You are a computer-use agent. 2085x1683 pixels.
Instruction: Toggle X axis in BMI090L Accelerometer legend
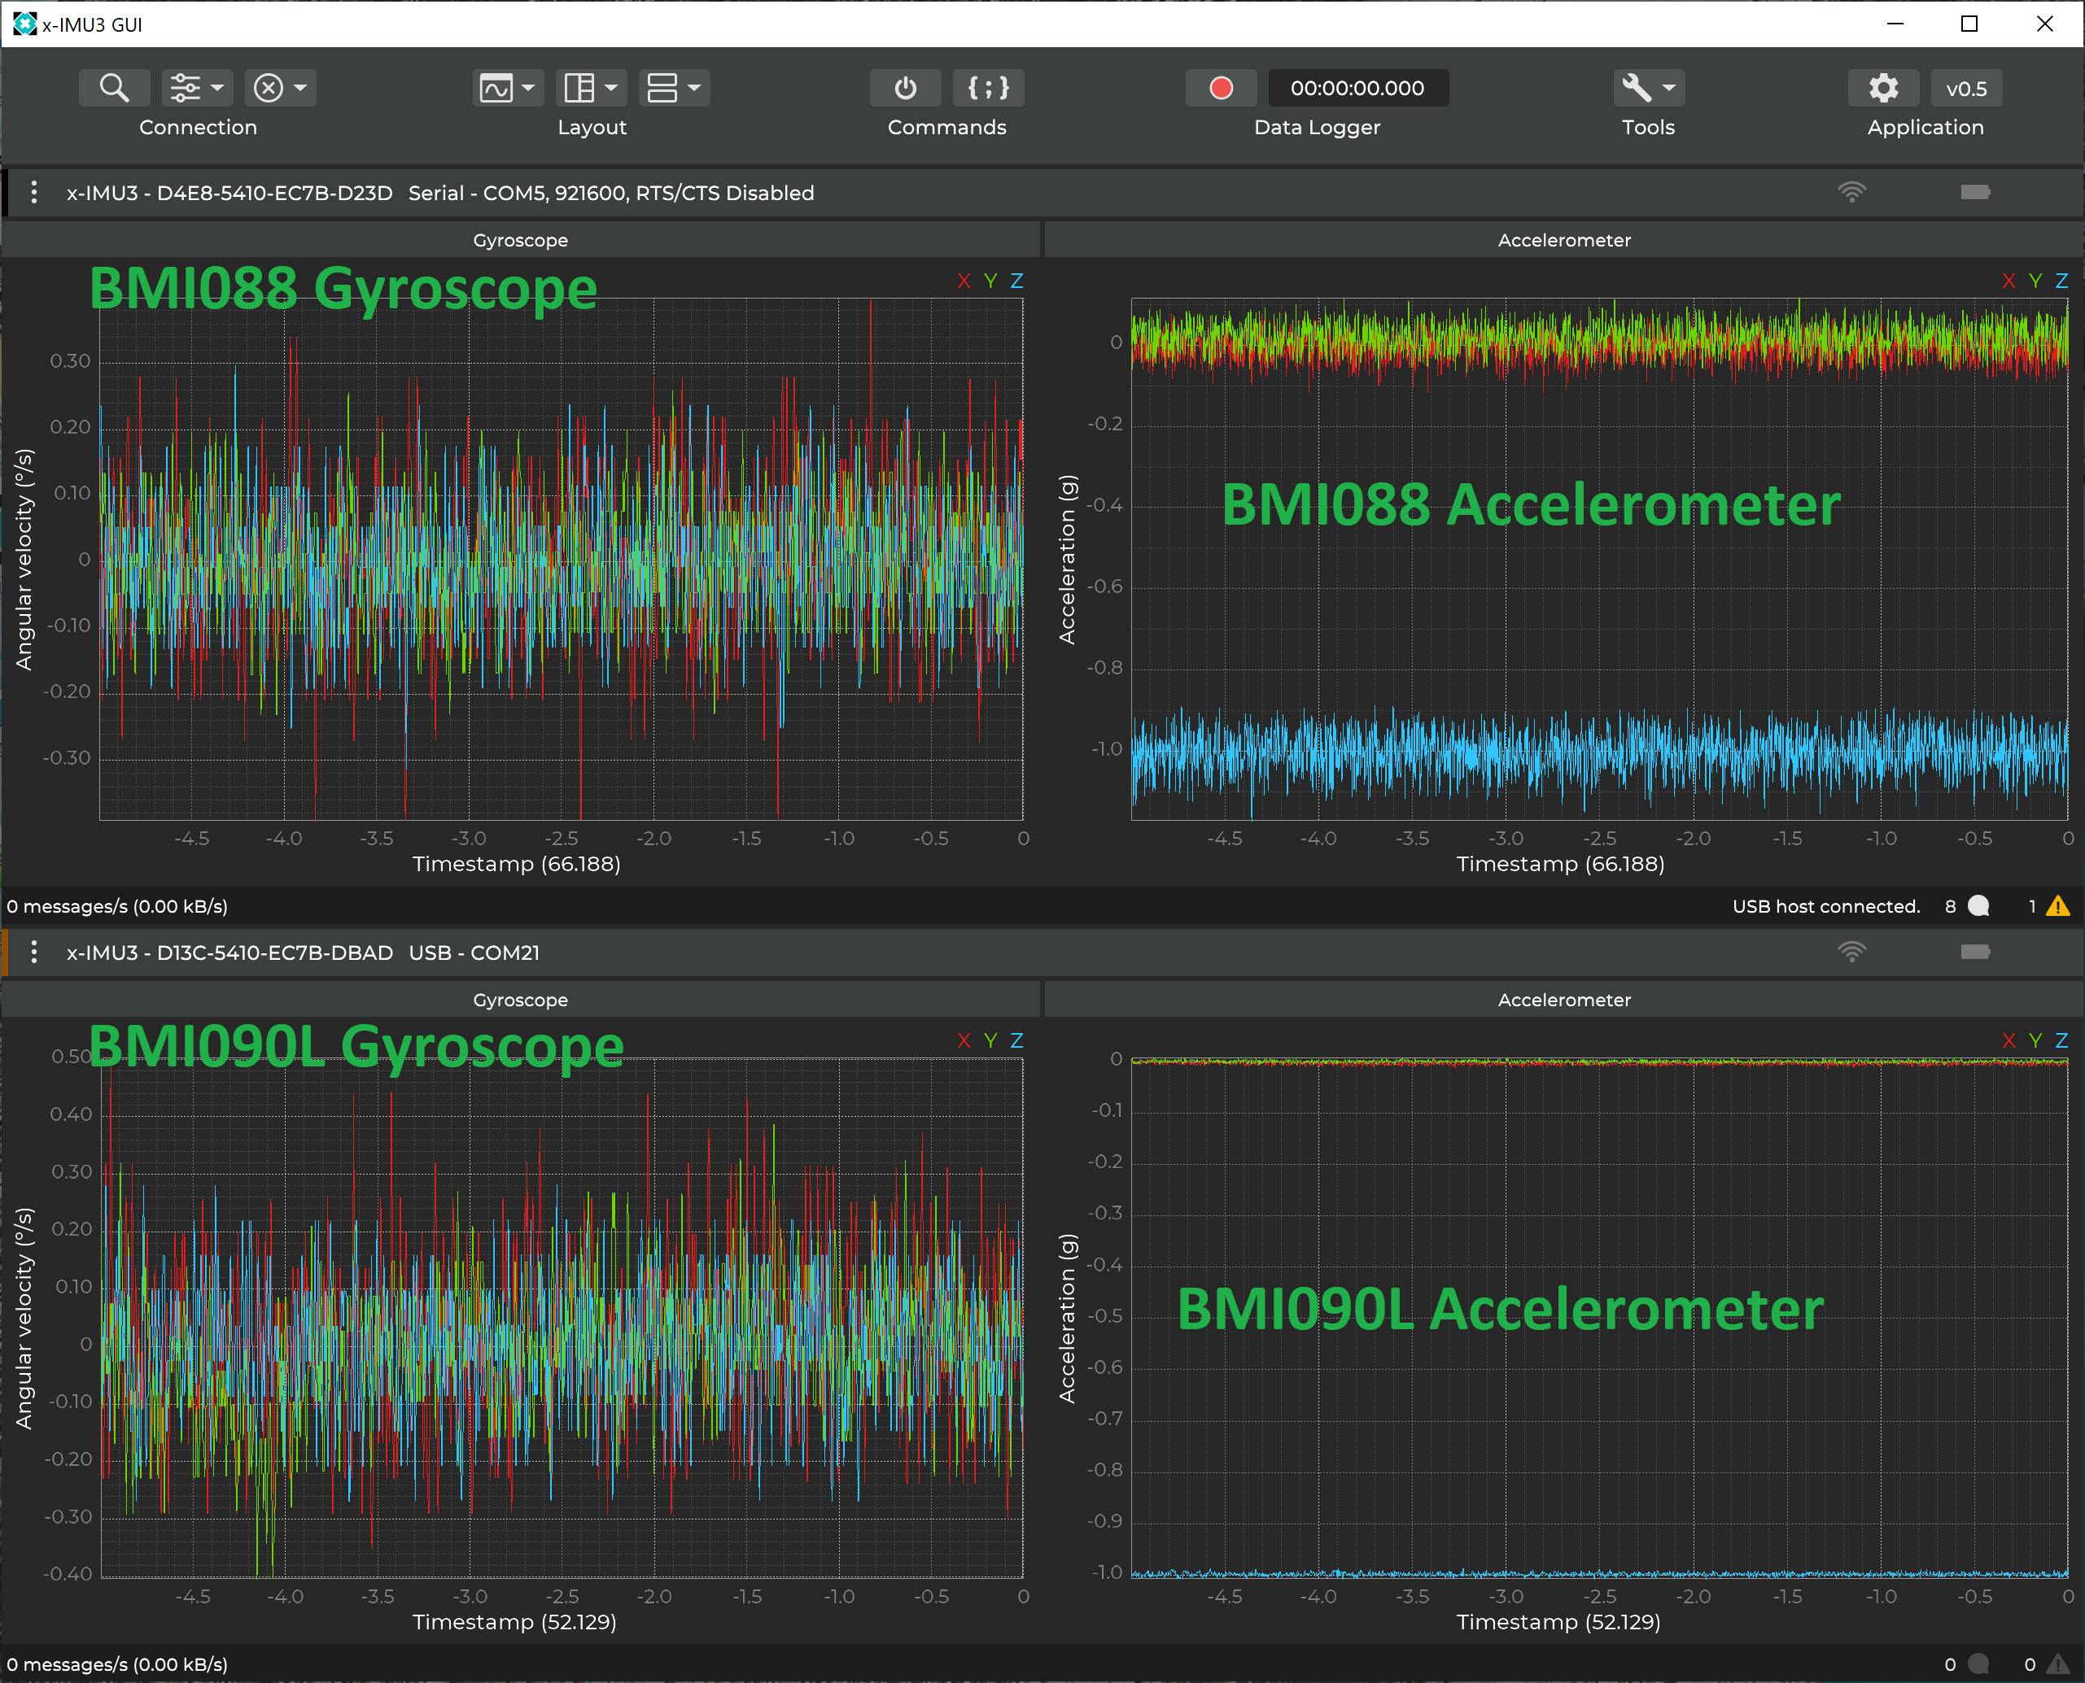pos(2009,1040)
